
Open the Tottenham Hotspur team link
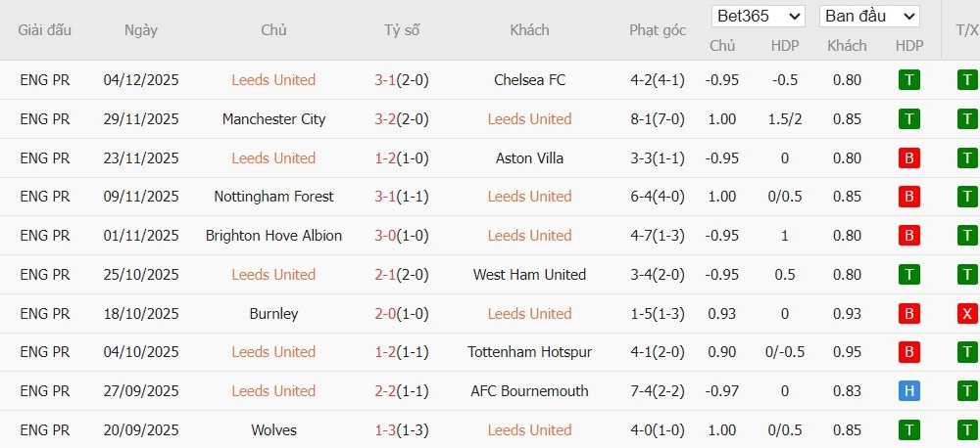(529, 352)
